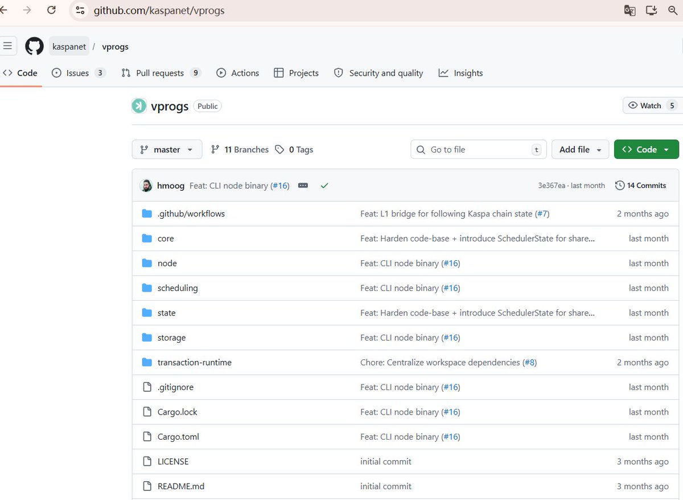Image resolution: width=683 pixels, height=500 pixels.
Task: Click the translate page icon
Action: click(629, 10)
